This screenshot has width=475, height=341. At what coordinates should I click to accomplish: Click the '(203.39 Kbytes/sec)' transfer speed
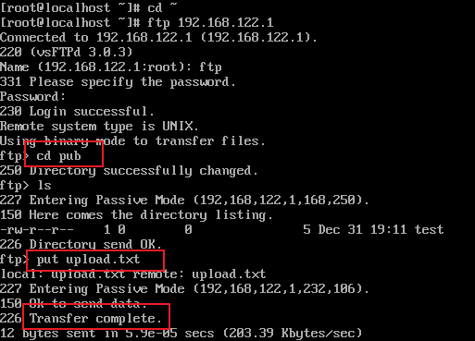tap(293, 334)
